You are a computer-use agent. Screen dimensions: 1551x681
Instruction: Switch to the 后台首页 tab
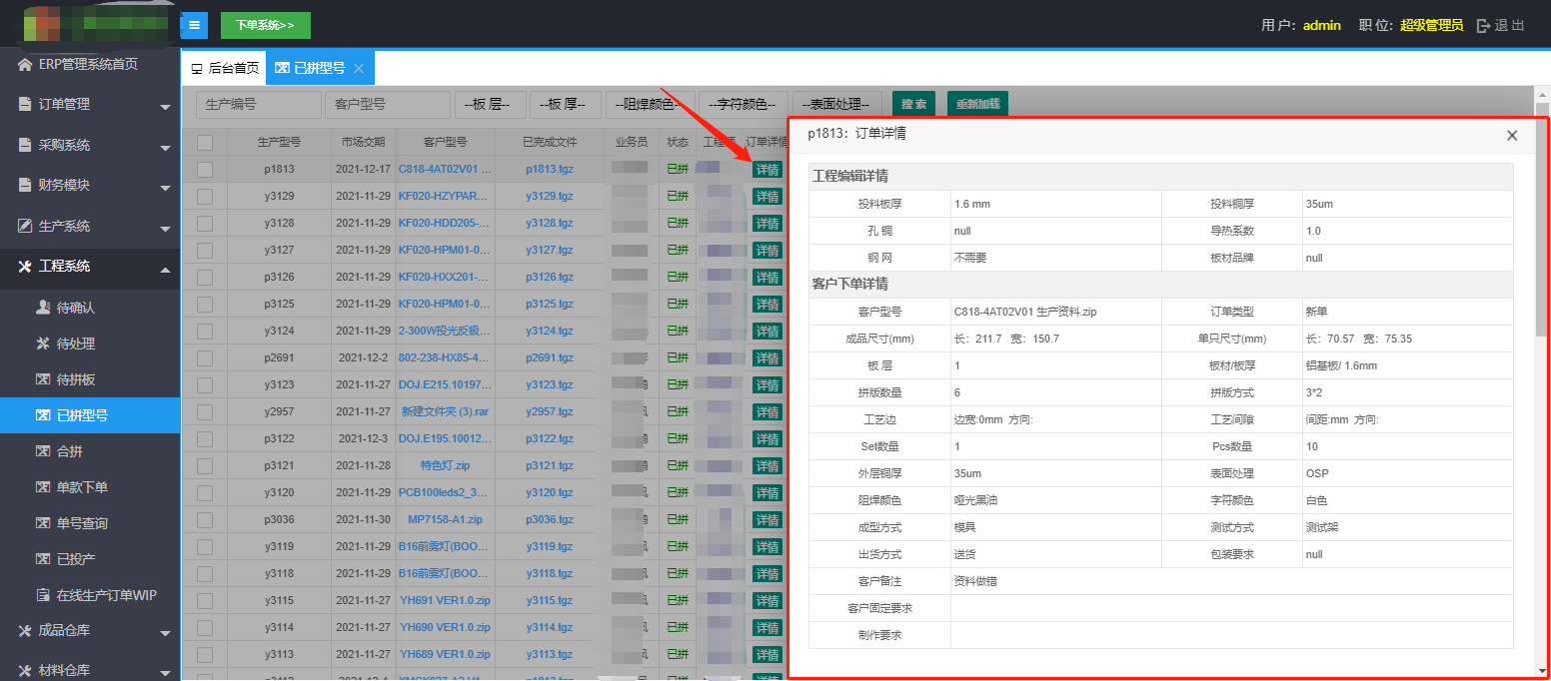pyautogui.click(x=224, y=69)
